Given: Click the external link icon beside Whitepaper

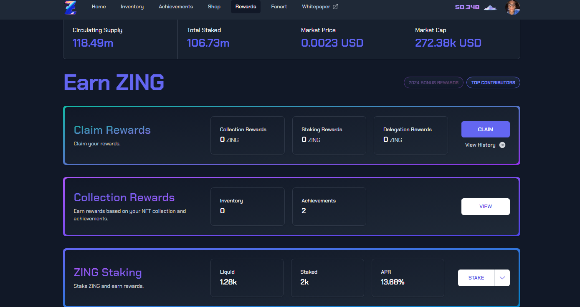Looking at the screenshot, I should pos(335,7).
